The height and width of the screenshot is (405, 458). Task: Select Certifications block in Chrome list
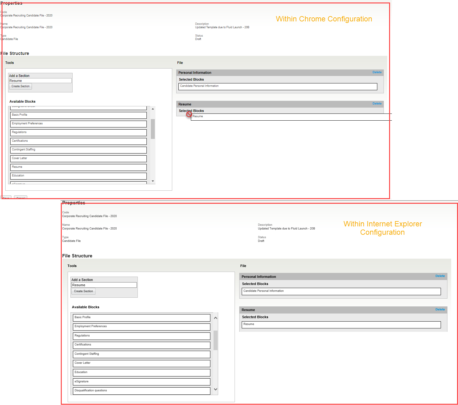[x=79, y=141]
